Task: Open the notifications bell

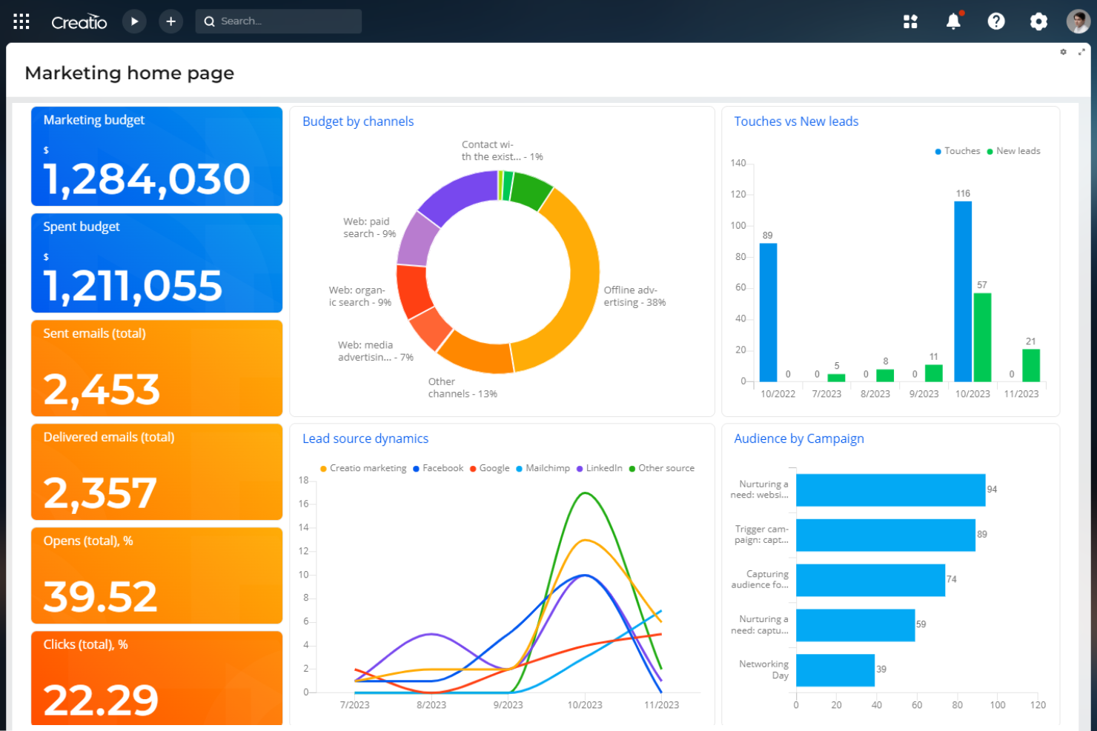Action: (953, 21)
